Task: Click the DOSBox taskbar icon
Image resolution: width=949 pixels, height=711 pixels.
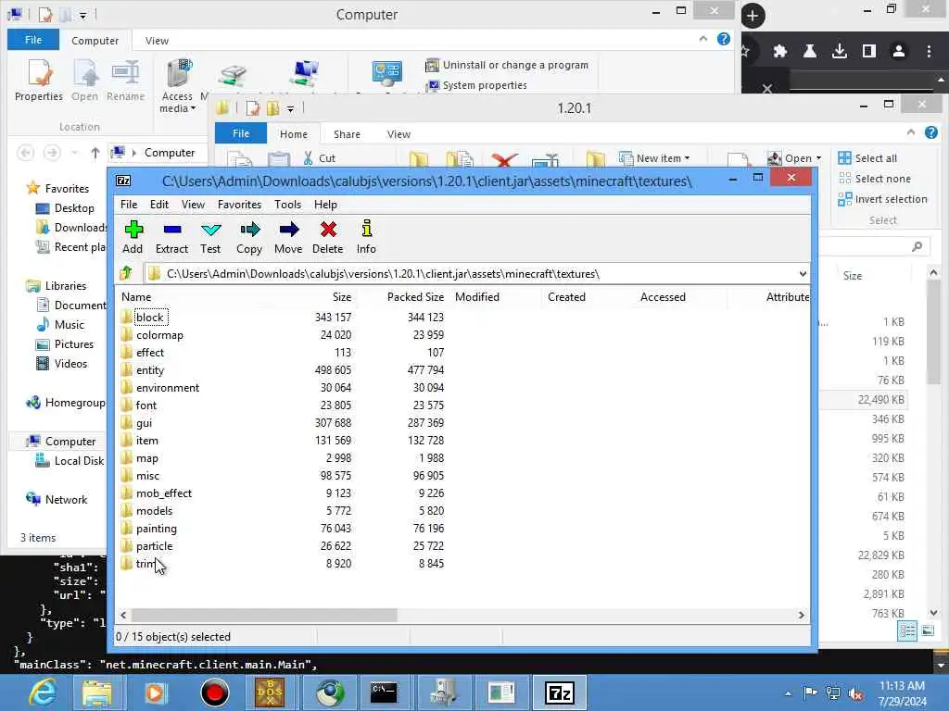Action: coord(270,692)
